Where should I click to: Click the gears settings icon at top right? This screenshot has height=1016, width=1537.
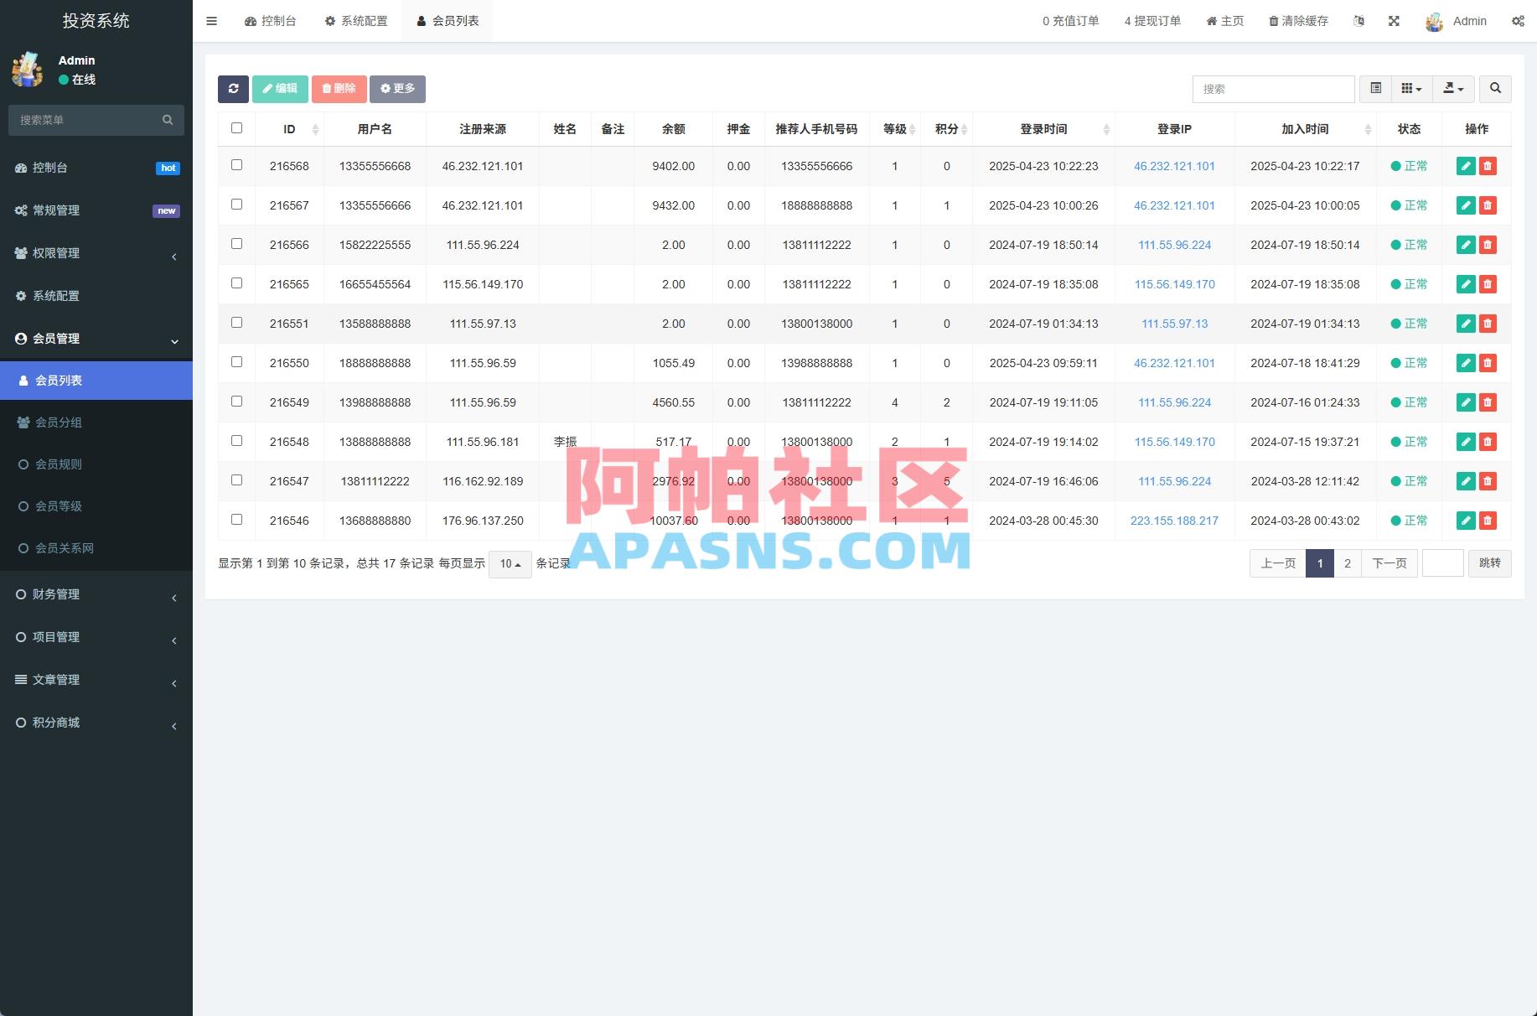[x=1518, y=21]
